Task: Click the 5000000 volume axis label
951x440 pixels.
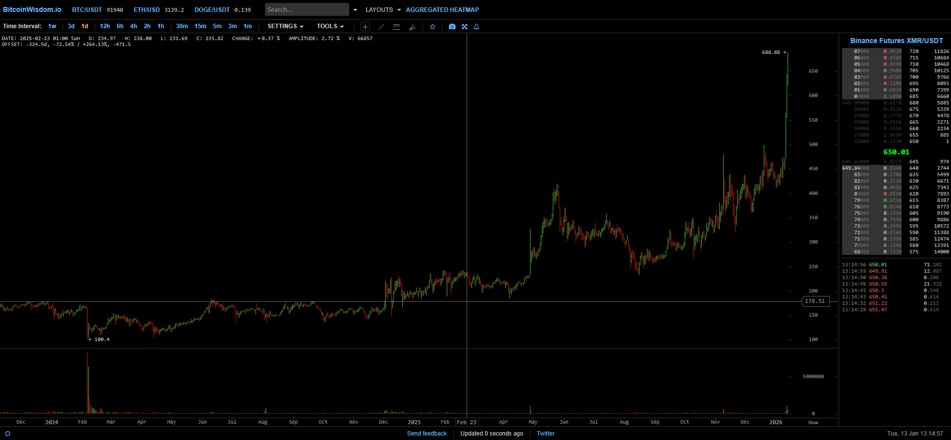Action: pyautogui.click(x=813, y=377)
